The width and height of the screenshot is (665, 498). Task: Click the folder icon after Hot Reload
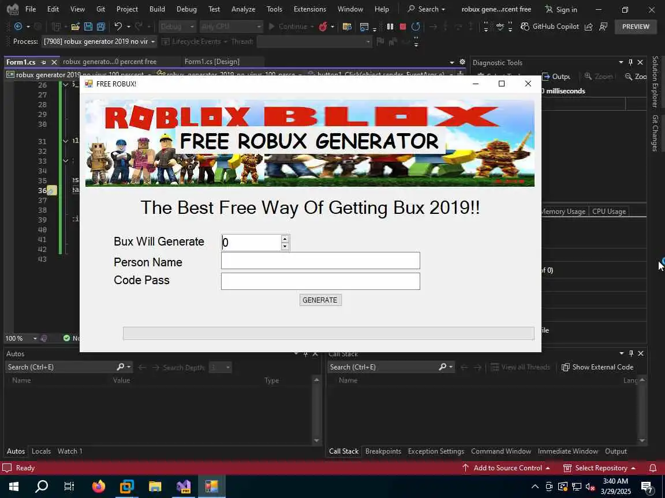click(x=347, y=27)
